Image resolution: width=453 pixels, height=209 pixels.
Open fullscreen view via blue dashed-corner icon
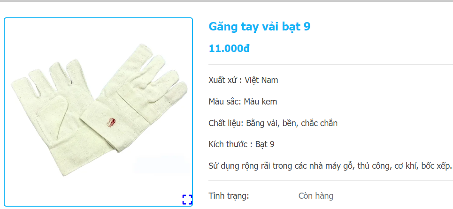(187, 200)
